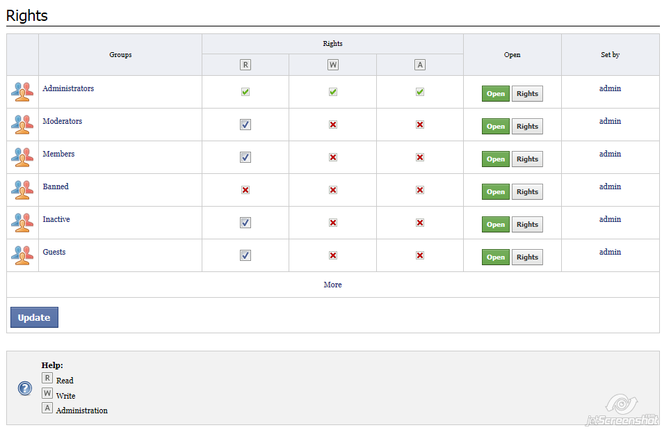Click Rights button for Members row

(x=527, y=159)
